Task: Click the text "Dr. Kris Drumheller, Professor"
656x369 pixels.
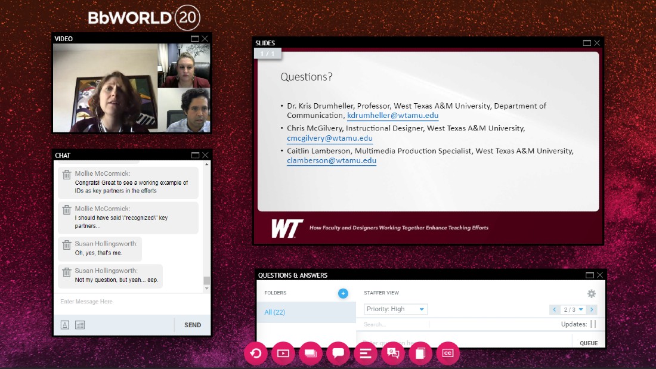Action: (338, 106)
